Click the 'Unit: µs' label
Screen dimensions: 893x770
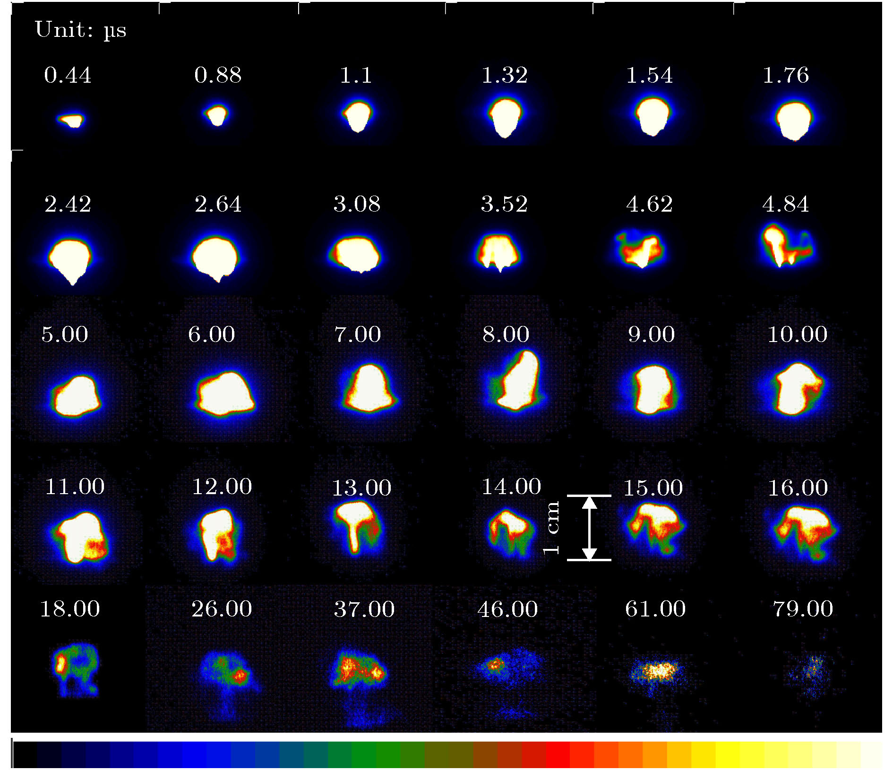80,30
